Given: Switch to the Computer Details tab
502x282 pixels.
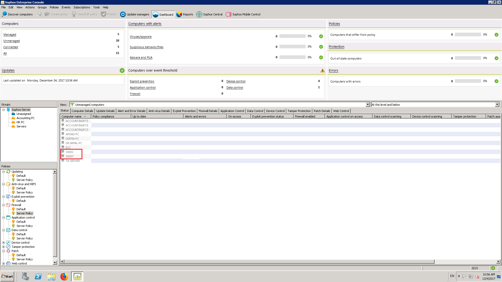Looking at the screenshot, I should [82, 111].
